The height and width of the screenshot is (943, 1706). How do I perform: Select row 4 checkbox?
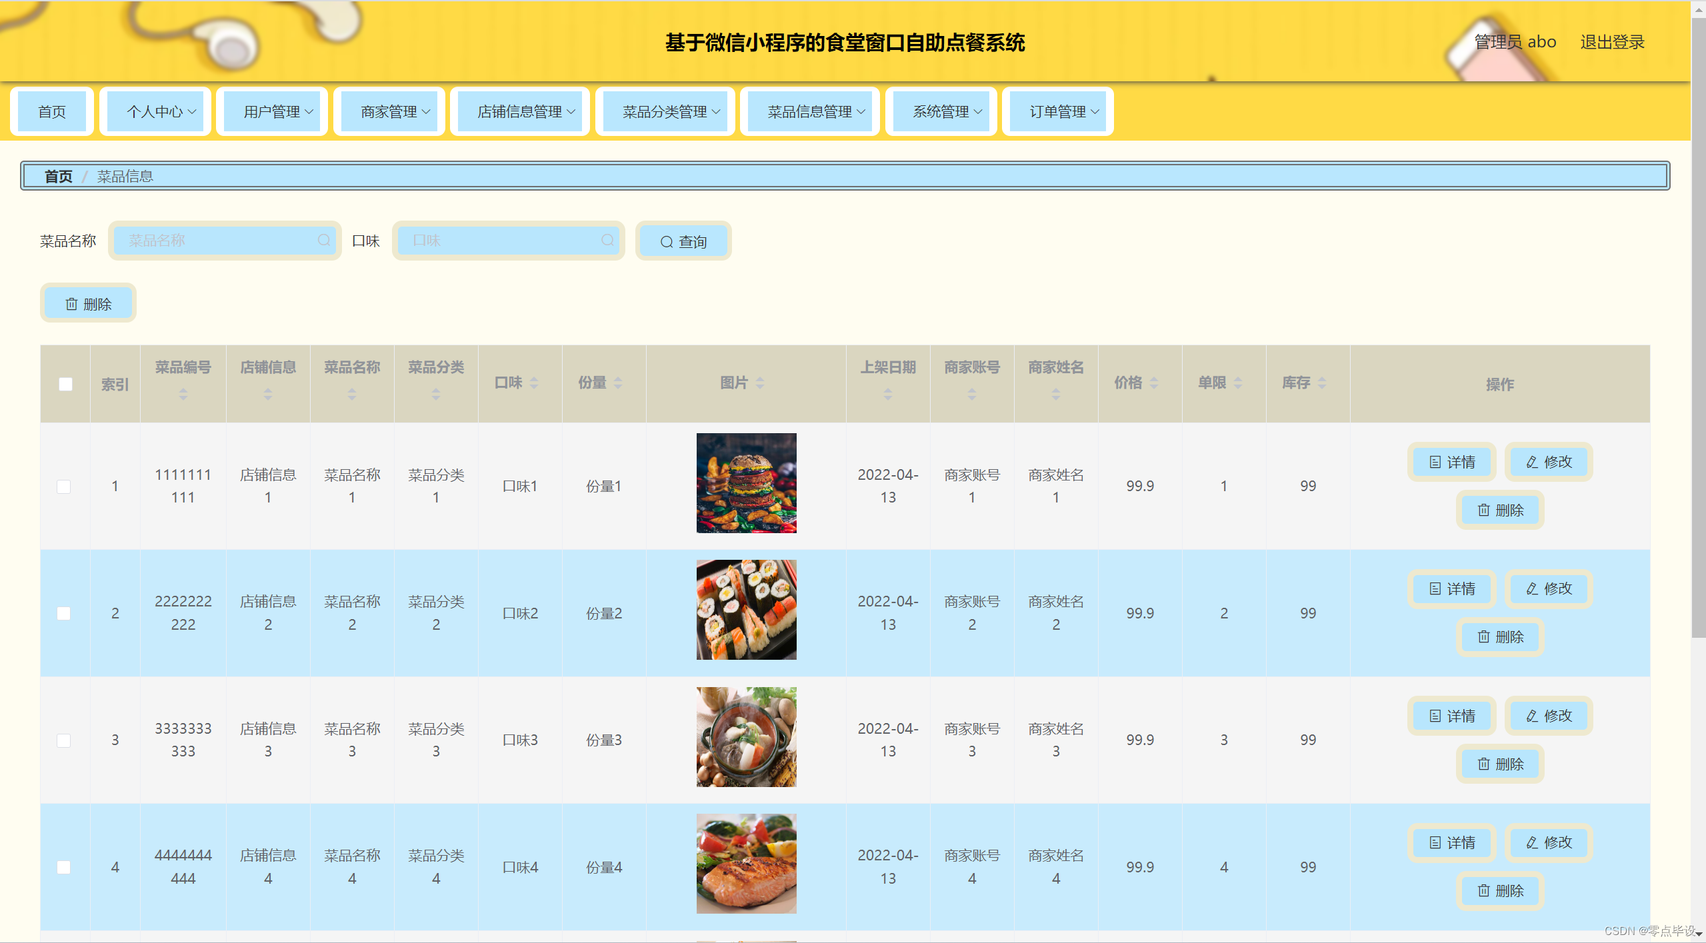64,867
